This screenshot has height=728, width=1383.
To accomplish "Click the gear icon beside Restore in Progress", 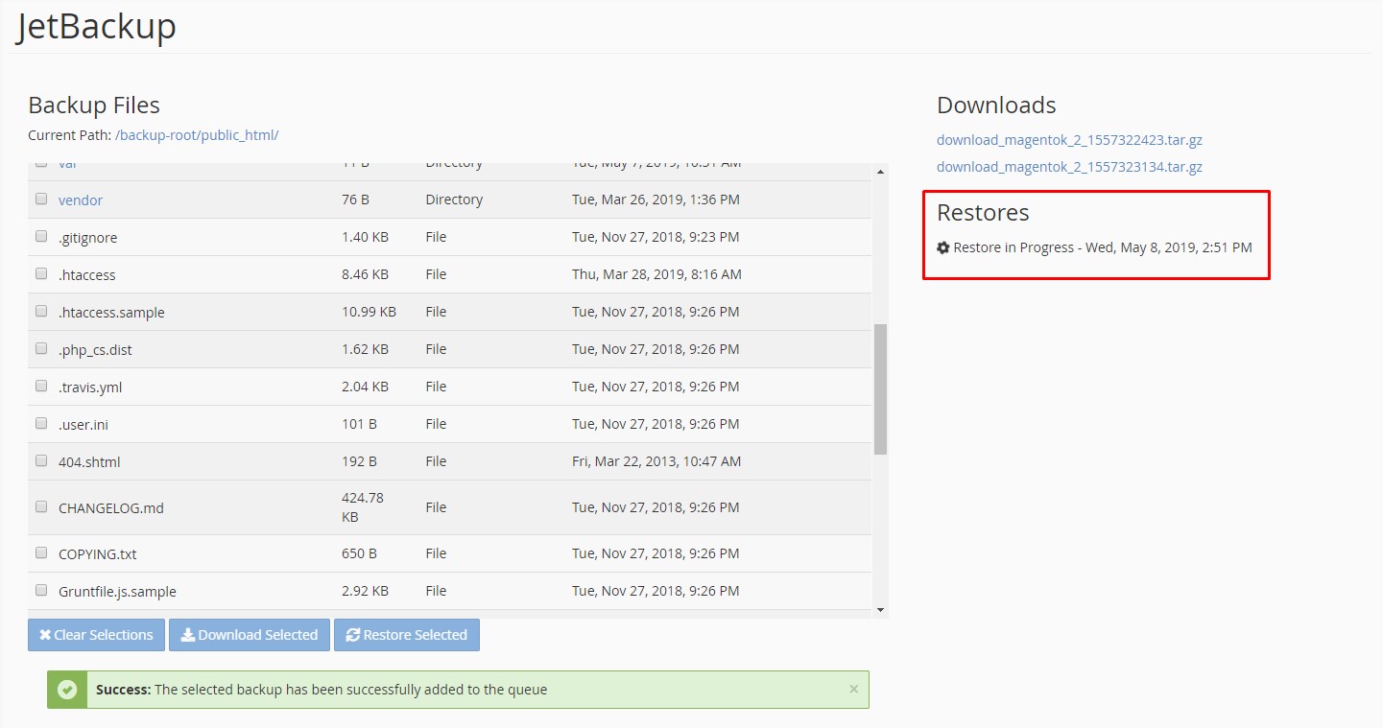I will tap(943, 247).
